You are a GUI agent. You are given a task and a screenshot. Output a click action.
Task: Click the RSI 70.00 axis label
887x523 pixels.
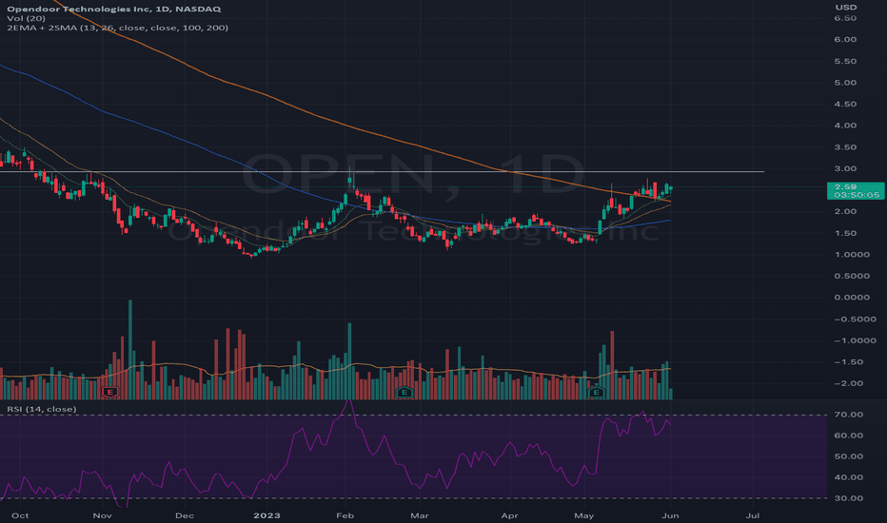coord(849,415)
